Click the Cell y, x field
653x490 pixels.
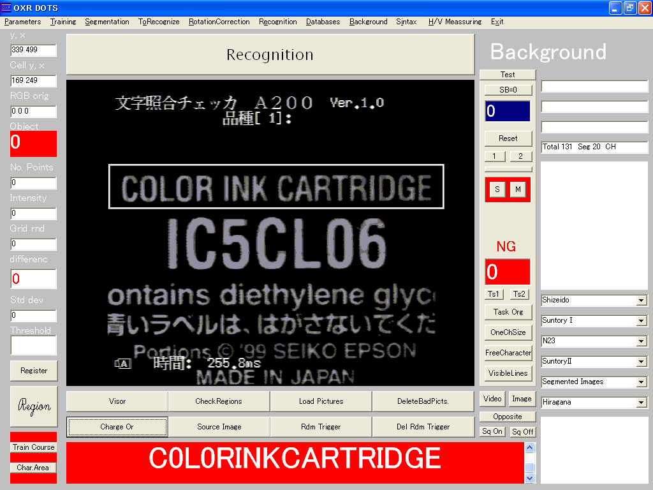[33, 80]
